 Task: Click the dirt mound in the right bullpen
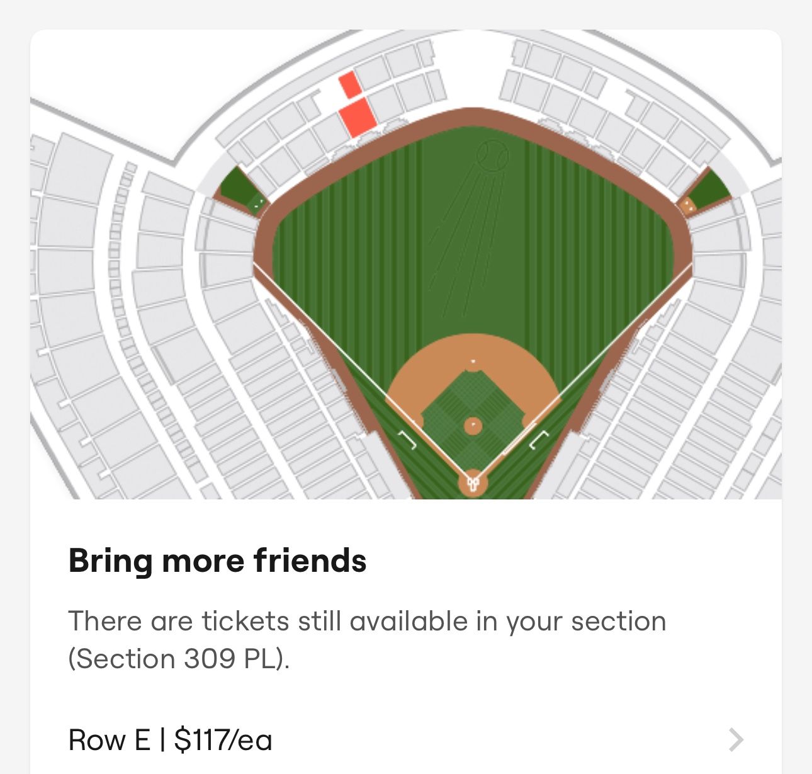[688, 205]
